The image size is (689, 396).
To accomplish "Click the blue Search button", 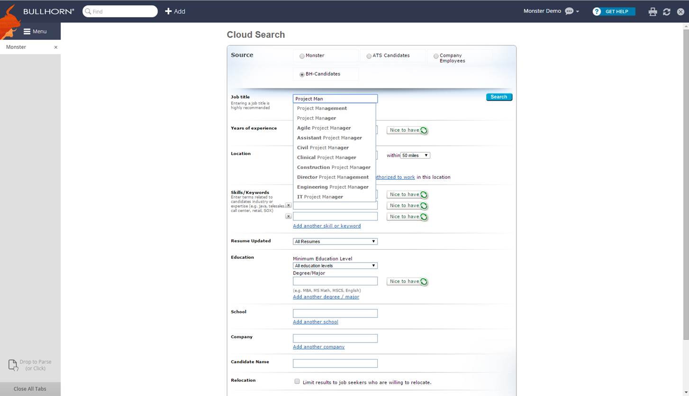I will click(x=499, y=97).
